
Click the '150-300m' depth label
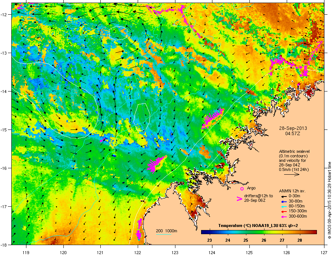tap(298, 211)
